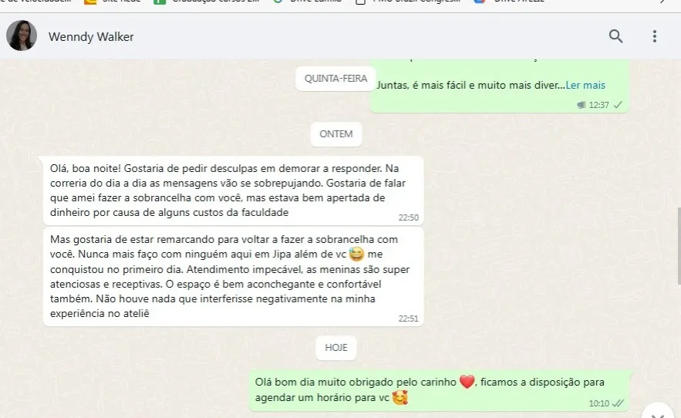Click the HOJE date separator
The width and height of the screenshot is (681, 418).
coord(336,348)
